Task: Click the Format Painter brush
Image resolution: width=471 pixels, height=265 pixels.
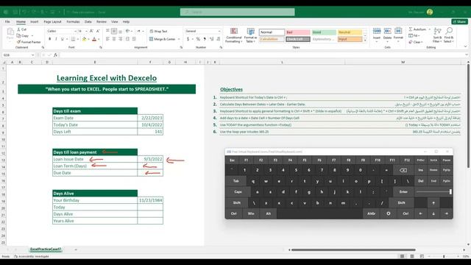Action: (19, 42)
